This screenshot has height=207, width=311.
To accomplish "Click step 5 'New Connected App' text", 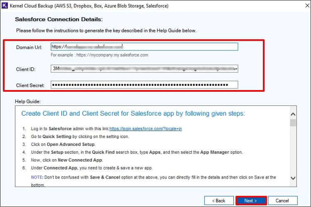I will pyautogui.click(x=67, y=160).
